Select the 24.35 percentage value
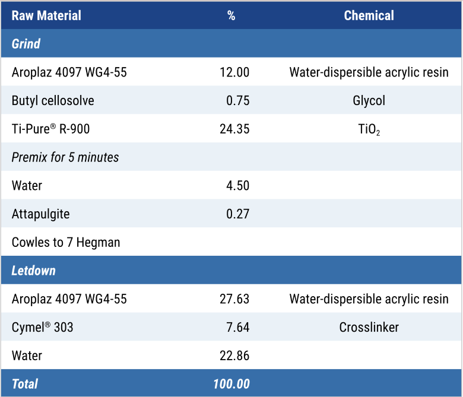Screen dimensions: 463x397 pos(234,129)
